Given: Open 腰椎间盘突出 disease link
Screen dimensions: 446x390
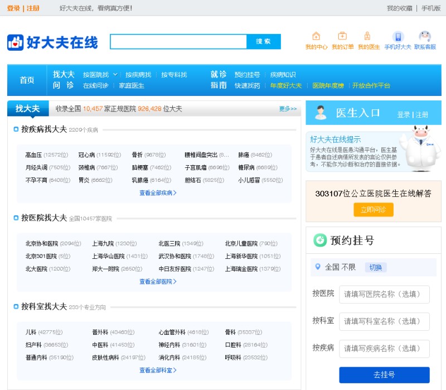Looking at the screenshot, I should pyautogui.click(x=201, y=155).
